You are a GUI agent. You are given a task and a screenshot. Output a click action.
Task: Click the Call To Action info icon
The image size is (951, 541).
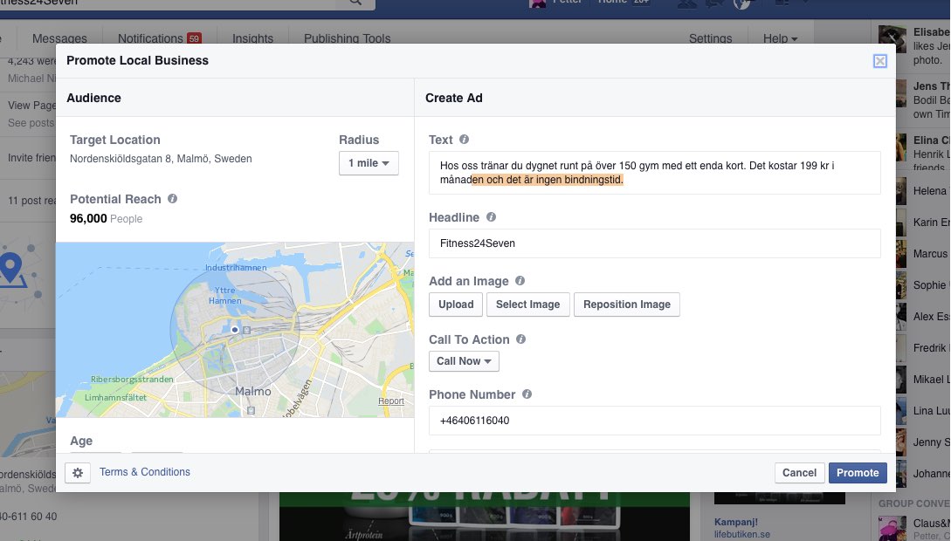click(520, 339)
